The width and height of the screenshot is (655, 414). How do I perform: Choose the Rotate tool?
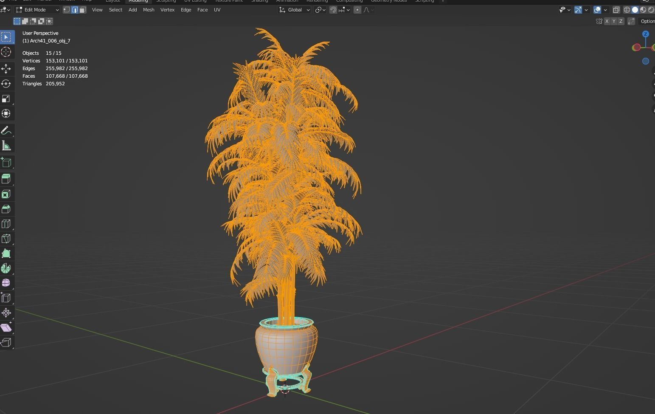pyautogui.click(x=6, y=84)
